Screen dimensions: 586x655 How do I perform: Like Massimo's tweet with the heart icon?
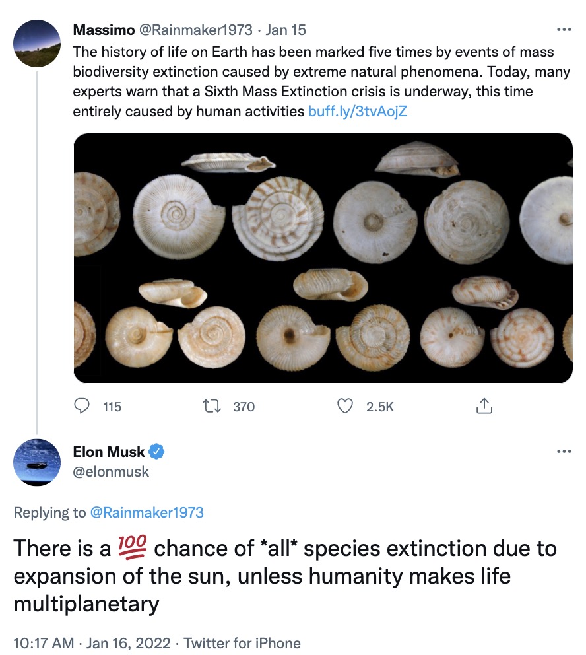point(345,406)
